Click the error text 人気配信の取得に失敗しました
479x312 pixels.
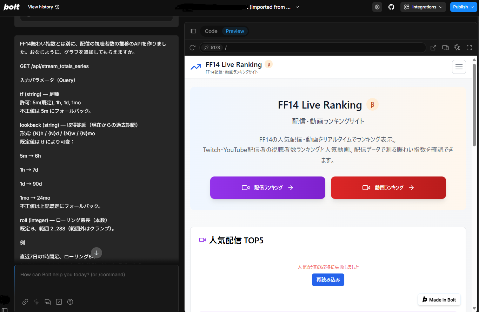tap(328, 267)
